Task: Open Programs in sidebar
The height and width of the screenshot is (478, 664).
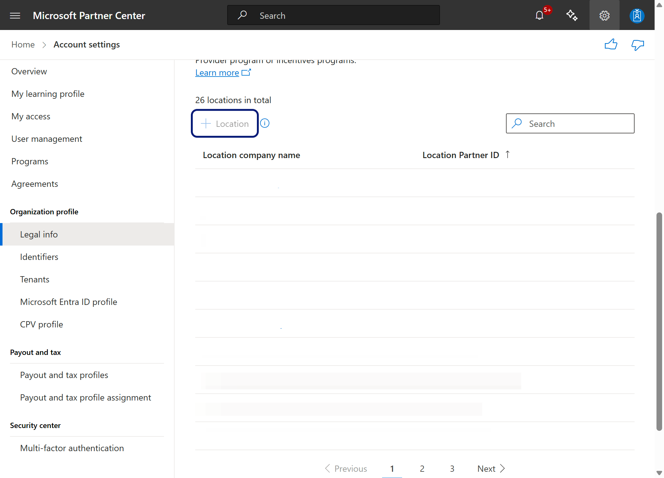Action: coord(30,162)
